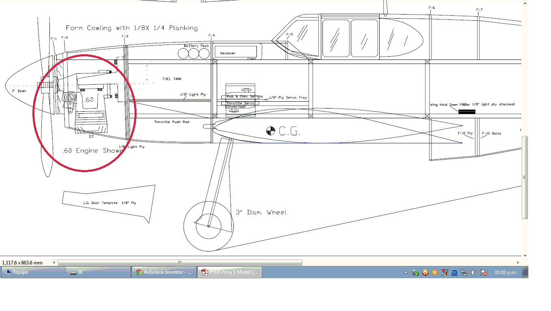This screenshot has height=311, width=551.
Task: Click the taskbar clock showing 01:09 p.m.
Action: coord(506,273)
